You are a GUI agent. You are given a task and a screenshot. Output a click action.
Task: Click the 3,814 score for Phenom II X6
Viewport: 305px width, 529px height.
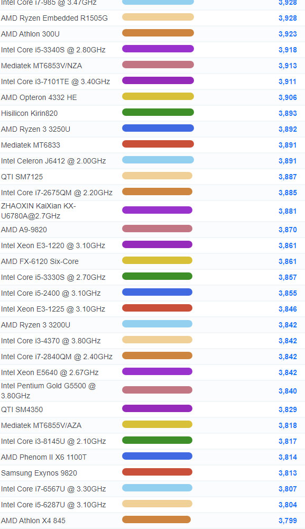288,457
